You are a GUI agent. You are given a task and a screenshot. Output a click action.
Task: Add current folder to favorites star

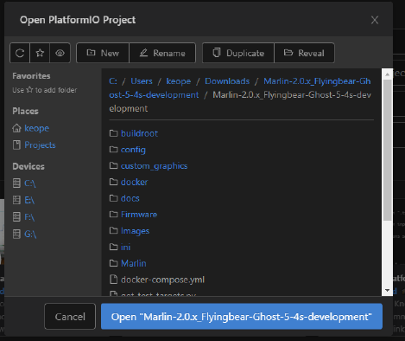point(40,53)
